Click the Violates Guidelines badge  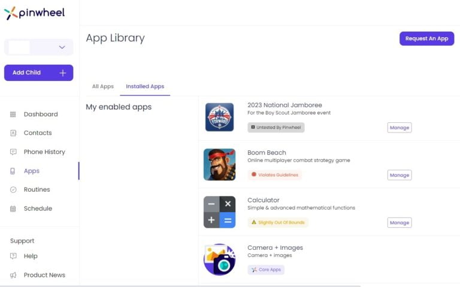point(274,175)
